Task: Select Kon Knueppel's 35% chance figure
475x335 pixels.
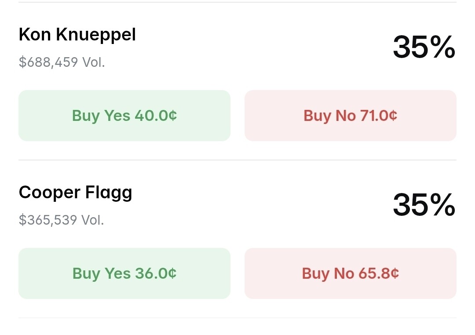Action: [424, 47]
